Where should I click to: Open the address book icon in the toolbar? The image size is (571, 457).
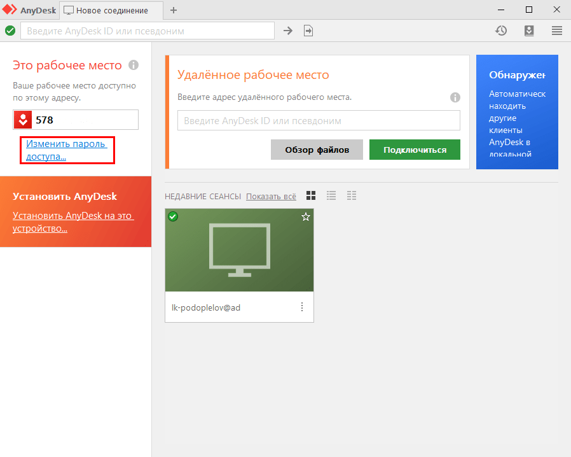tap(529, 31)
